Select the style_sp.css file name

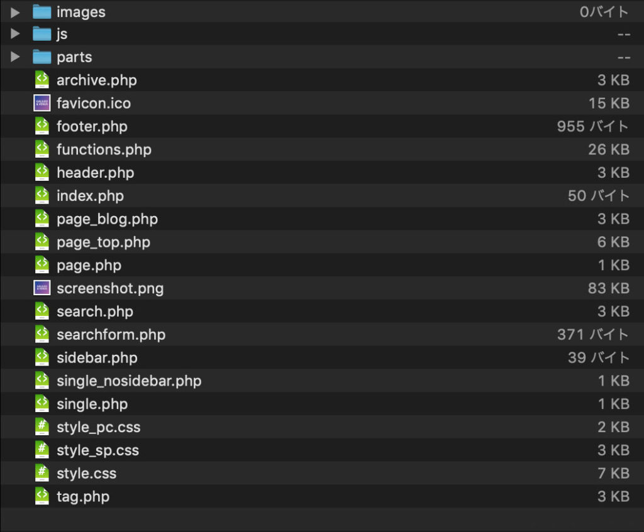pyautogui.click(x=97, y=450)
